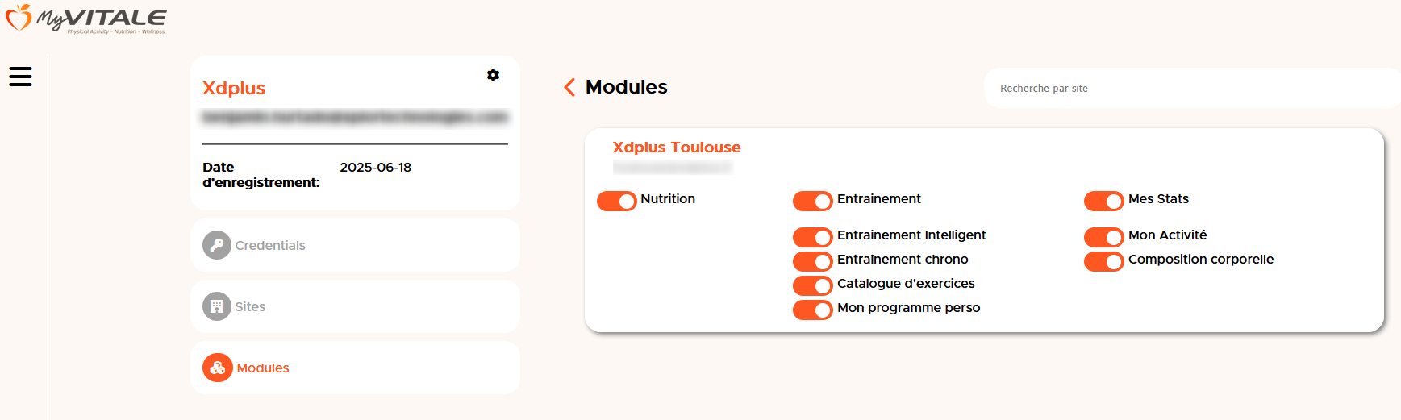Focus the Recherche par site field
This screenshot has width=1401, height=420.
click(x=1192, y=88)
